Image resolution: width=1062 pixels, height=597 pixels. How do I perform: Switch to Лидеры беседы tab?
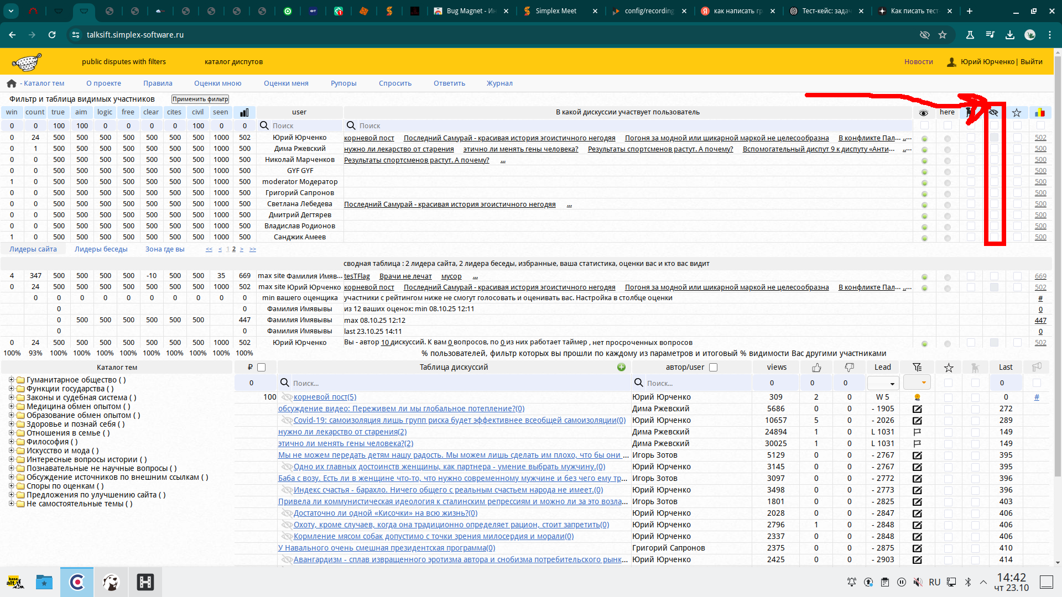101,249
